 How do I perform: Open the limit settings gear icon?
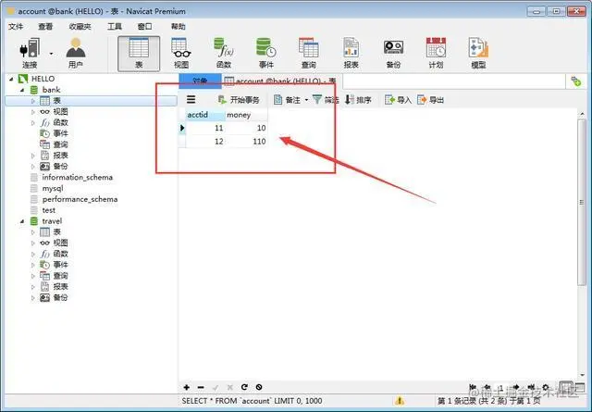tap(546, 387)
